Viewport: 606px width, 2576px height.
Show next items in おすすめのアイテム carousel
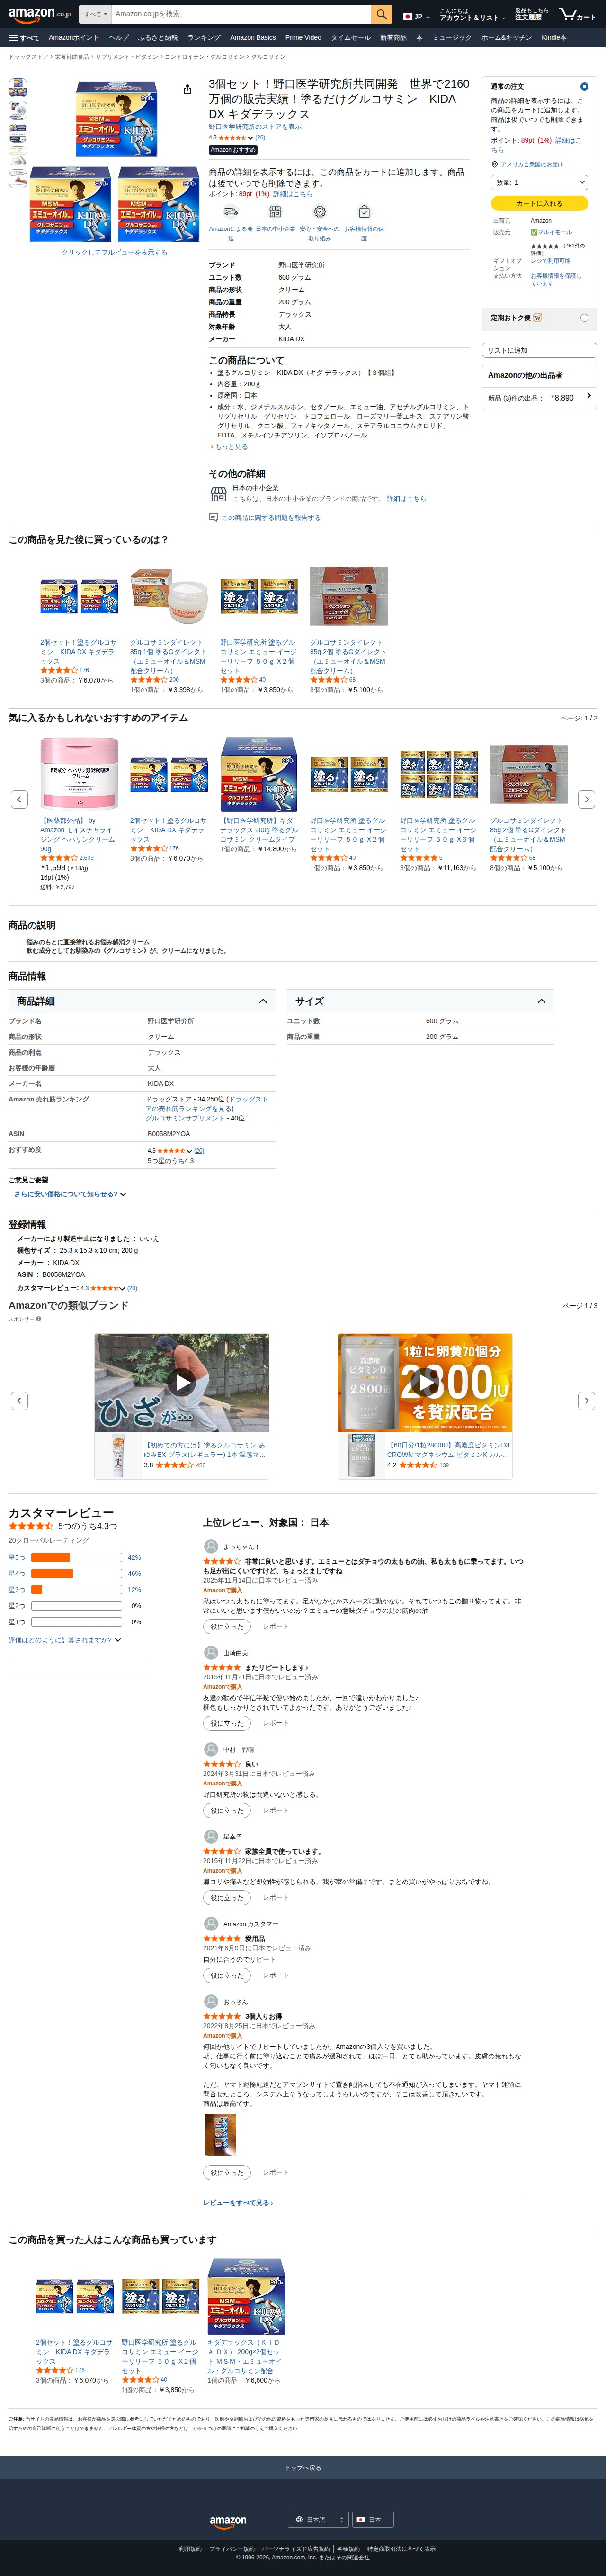(x=587, y=799)
